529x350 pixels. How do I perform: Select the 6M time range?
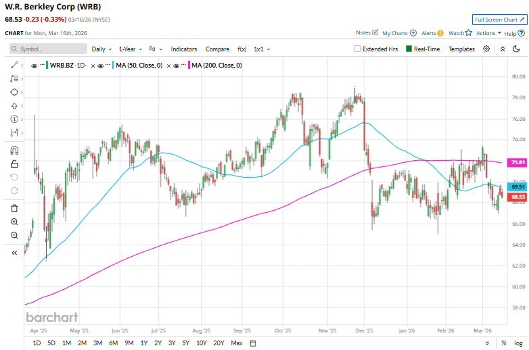tap(112, 343)
